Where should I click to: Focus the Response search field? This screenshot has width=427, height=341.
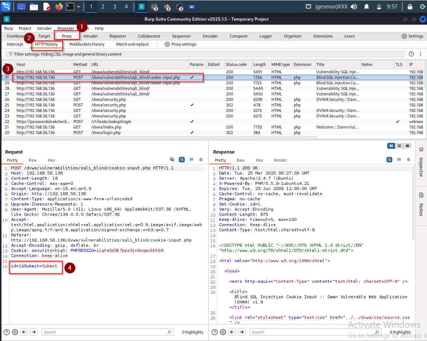coord(315,332)
